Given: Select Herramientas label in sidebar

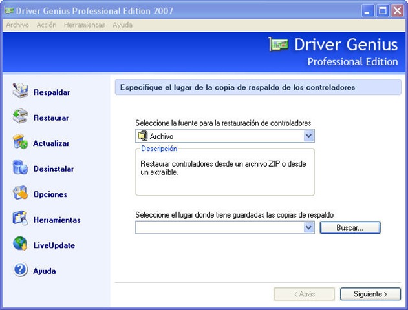Looking at the screenshot, I should click(x=57, y=220).
